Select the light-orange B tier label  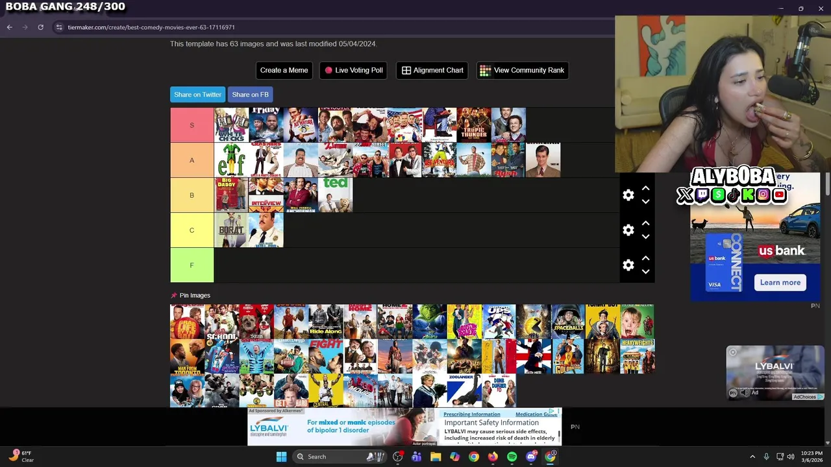[x=192, y=195]
